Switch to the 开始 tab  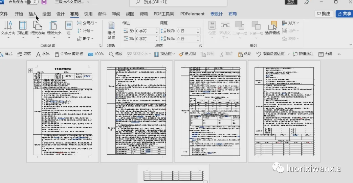(19, 14)
